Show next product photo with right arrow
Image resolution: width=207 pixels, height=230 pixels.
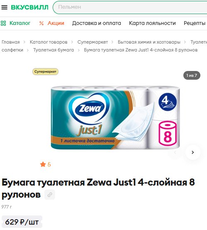192,152
